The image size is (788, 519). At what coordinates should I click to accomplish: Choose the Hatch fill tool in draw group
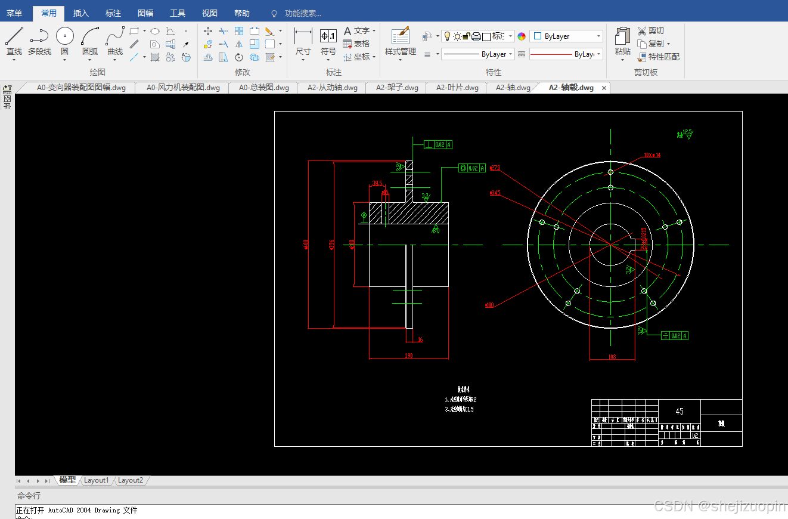[155, 57]
